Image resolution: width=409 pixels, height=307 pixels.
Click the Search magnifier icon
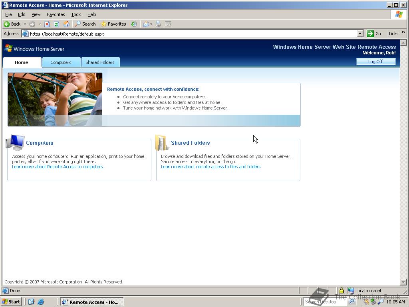pos(77,24)
